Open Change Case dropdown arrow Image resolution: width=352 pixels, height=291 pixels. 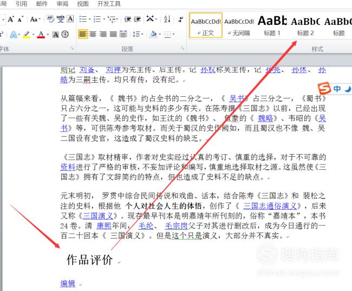point(40,19)
